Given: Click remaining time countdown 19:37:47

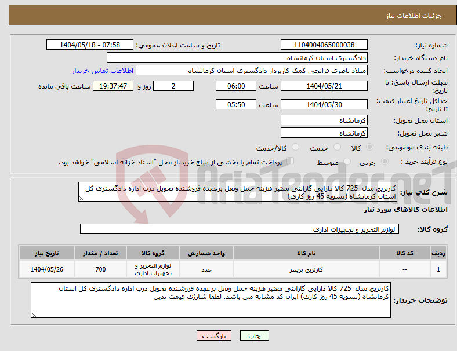Looking at the screenshot, I should pos(113,86).
